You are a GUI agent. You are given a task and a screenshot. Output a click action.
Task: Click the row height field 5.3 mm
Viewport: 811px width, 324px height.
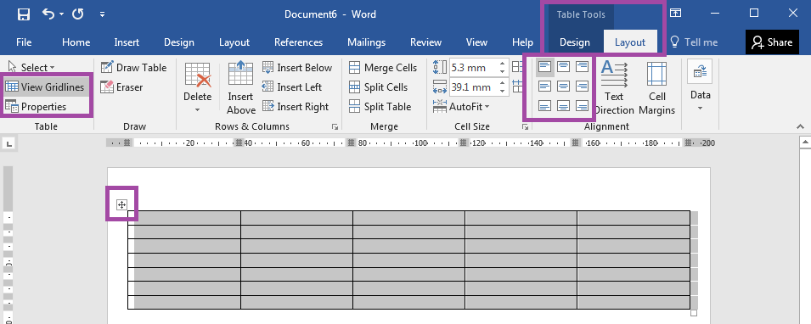473,68
